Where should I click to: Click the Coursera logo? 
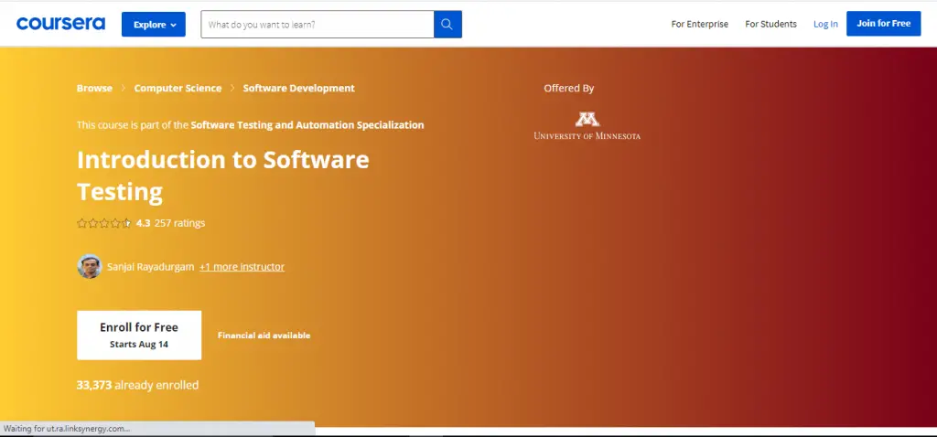point(60,24)
